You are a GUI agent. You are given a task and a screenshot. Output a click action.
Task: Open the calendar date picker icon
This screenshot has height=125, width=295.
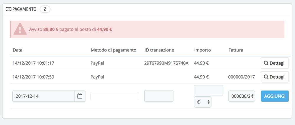coord(80,96)
